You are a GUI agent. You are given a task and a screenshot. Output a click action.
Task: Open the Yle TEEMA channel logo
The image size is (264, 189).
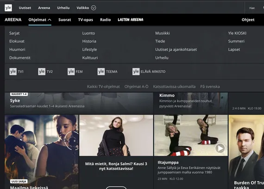pos(107,71)
